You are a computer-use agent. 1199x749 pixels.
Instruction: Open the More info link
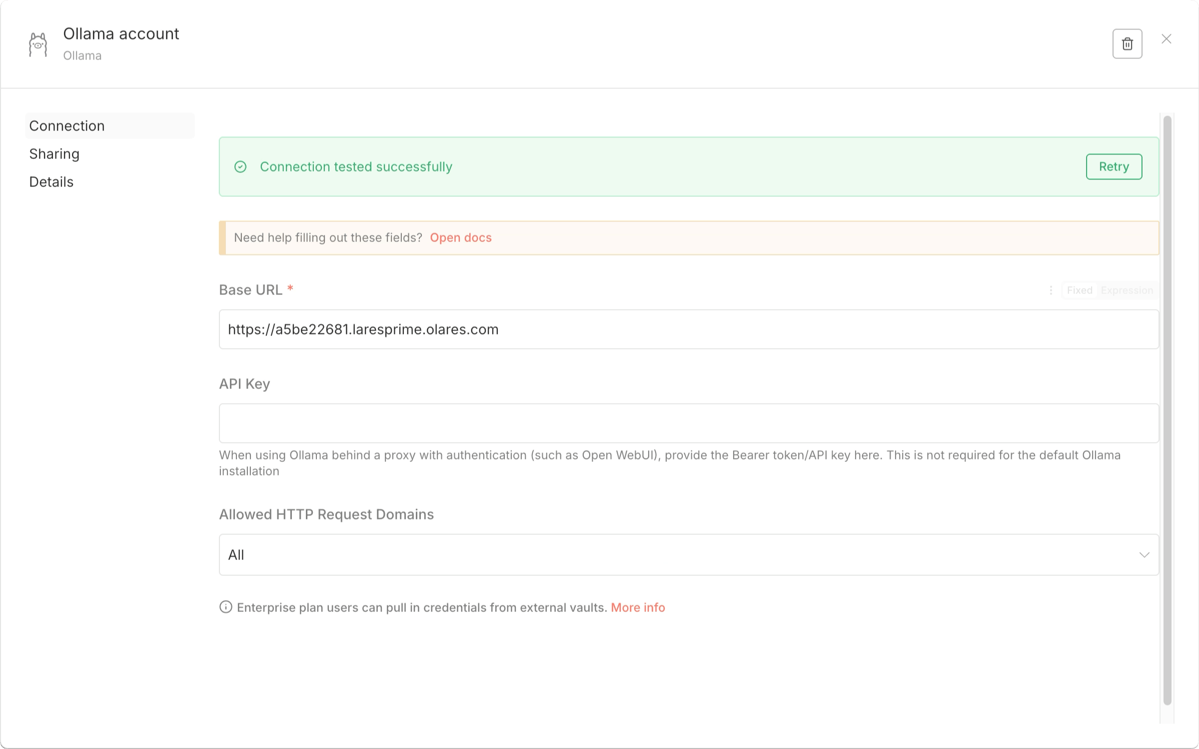click(638, 607)
